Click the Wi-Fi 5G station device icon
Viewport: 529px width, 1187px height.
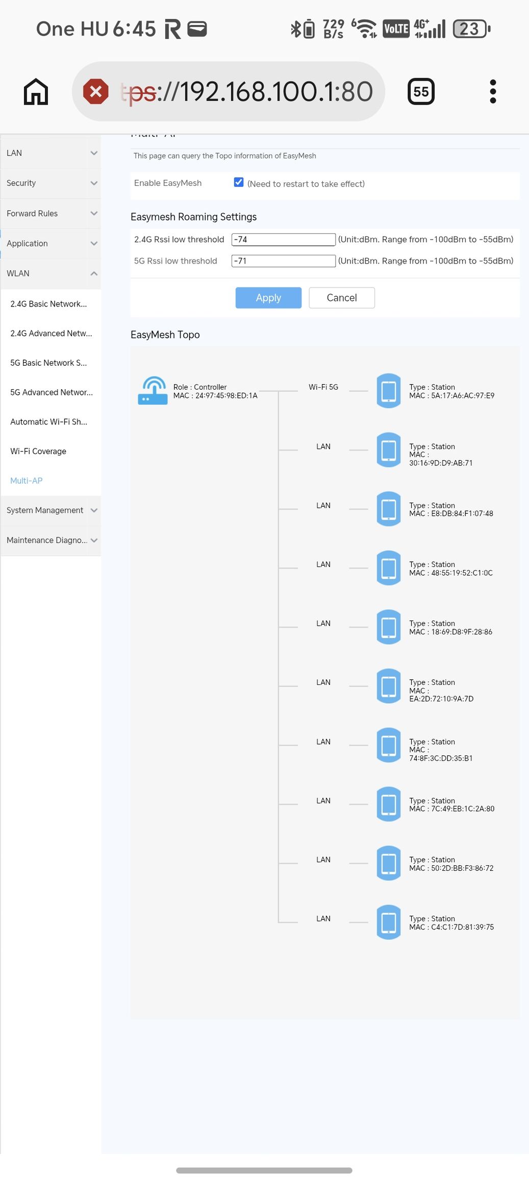click(389, 391)
